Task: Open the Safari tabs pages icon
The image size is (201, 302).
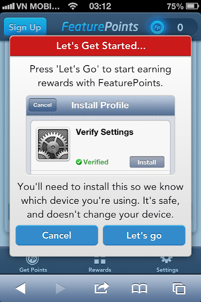Action: pyautogui.click(x=179, y=288)
